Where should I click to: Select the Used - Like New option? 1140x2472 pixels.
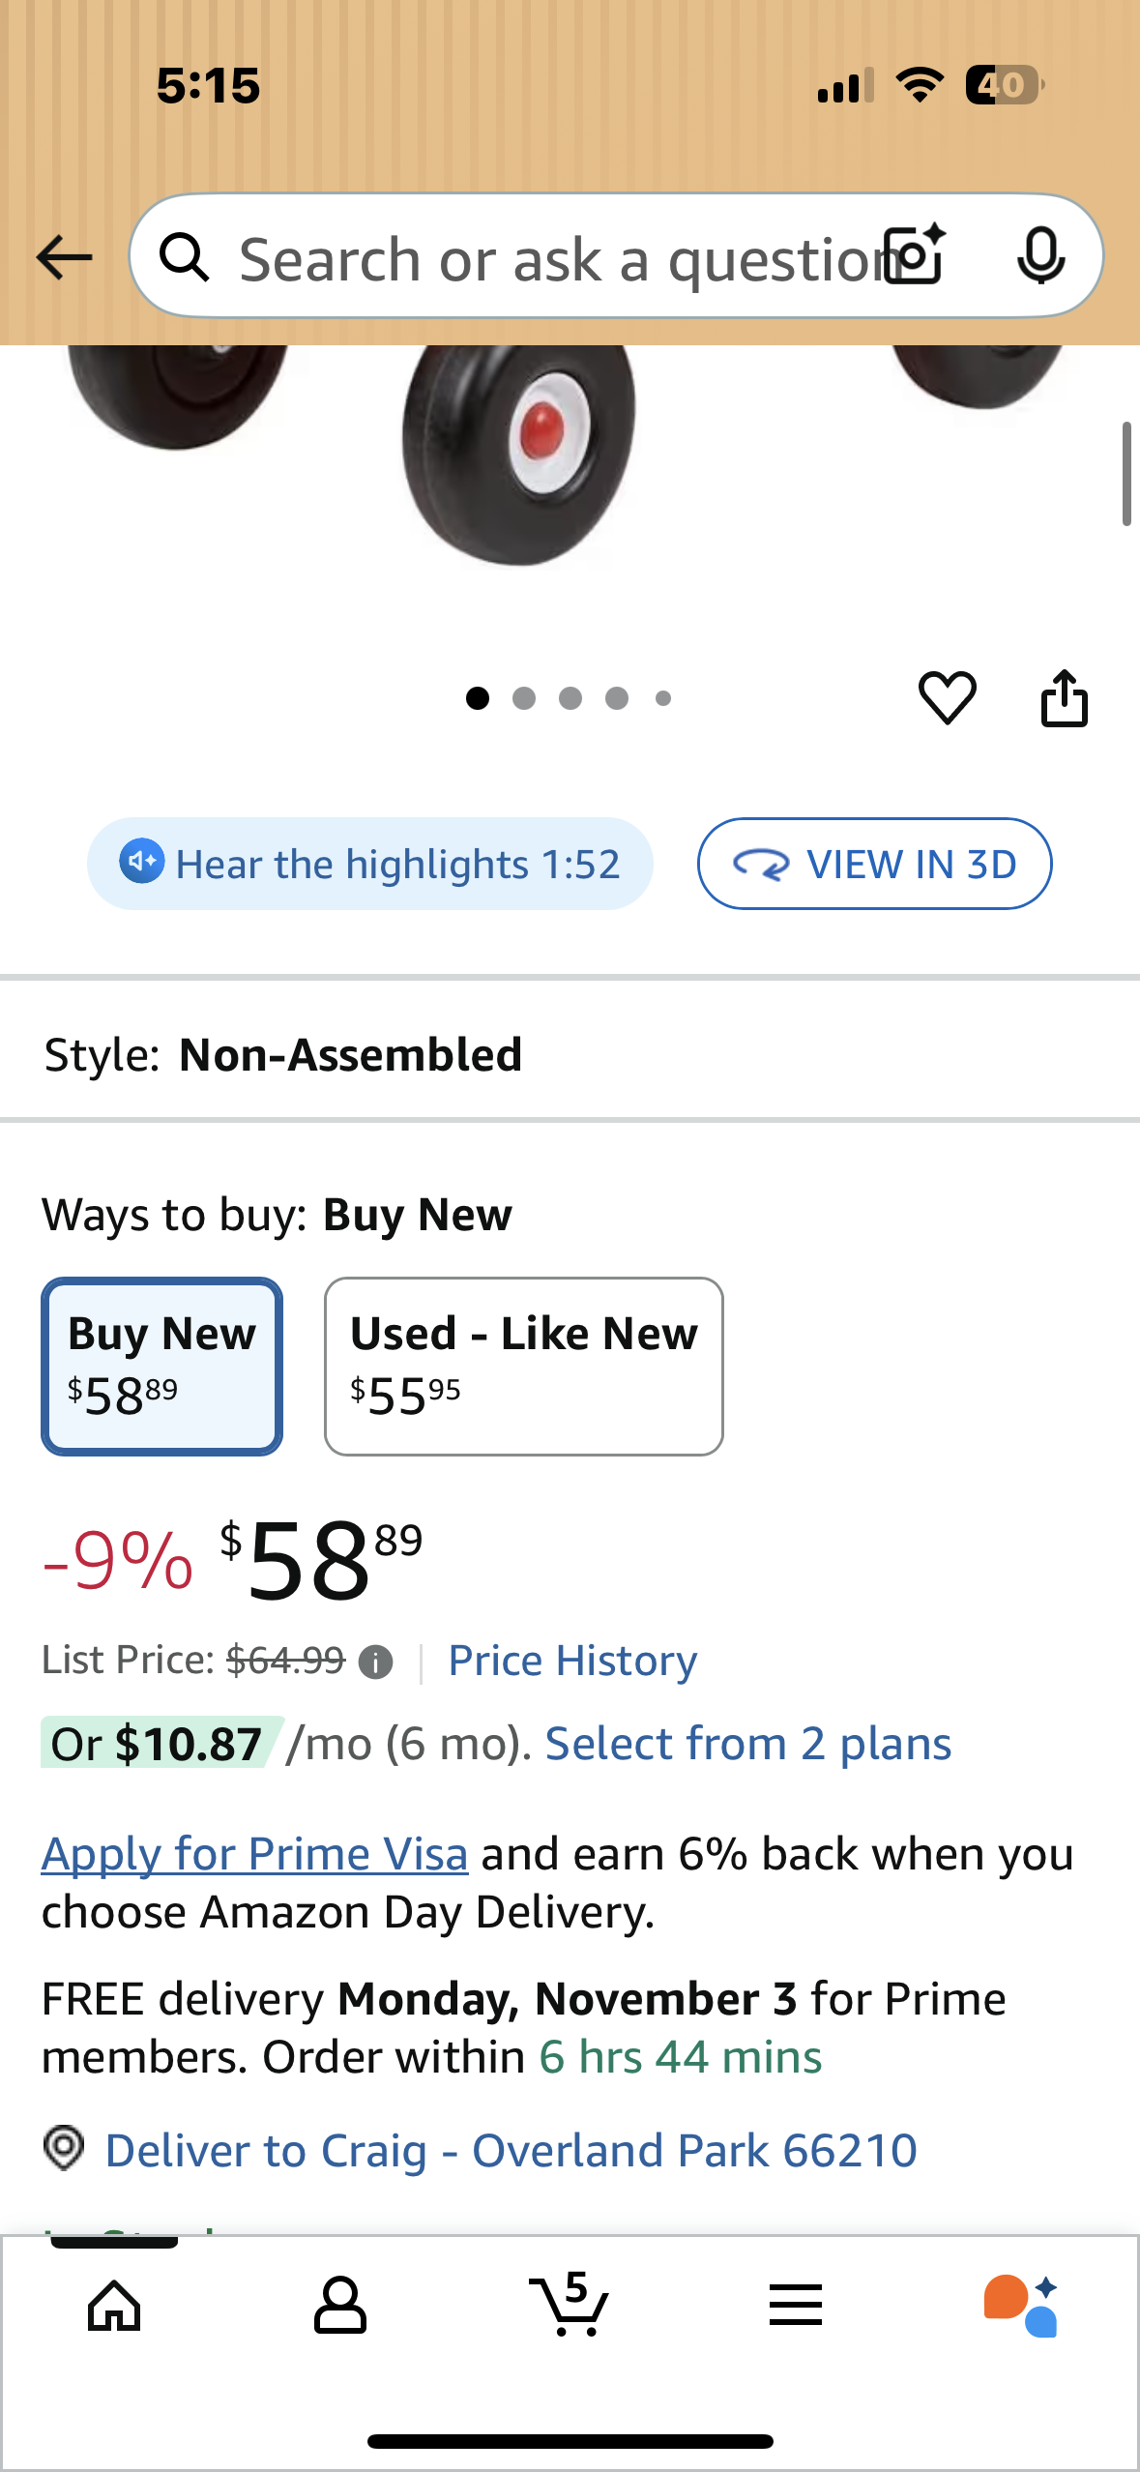click(x=523, y=1366)
